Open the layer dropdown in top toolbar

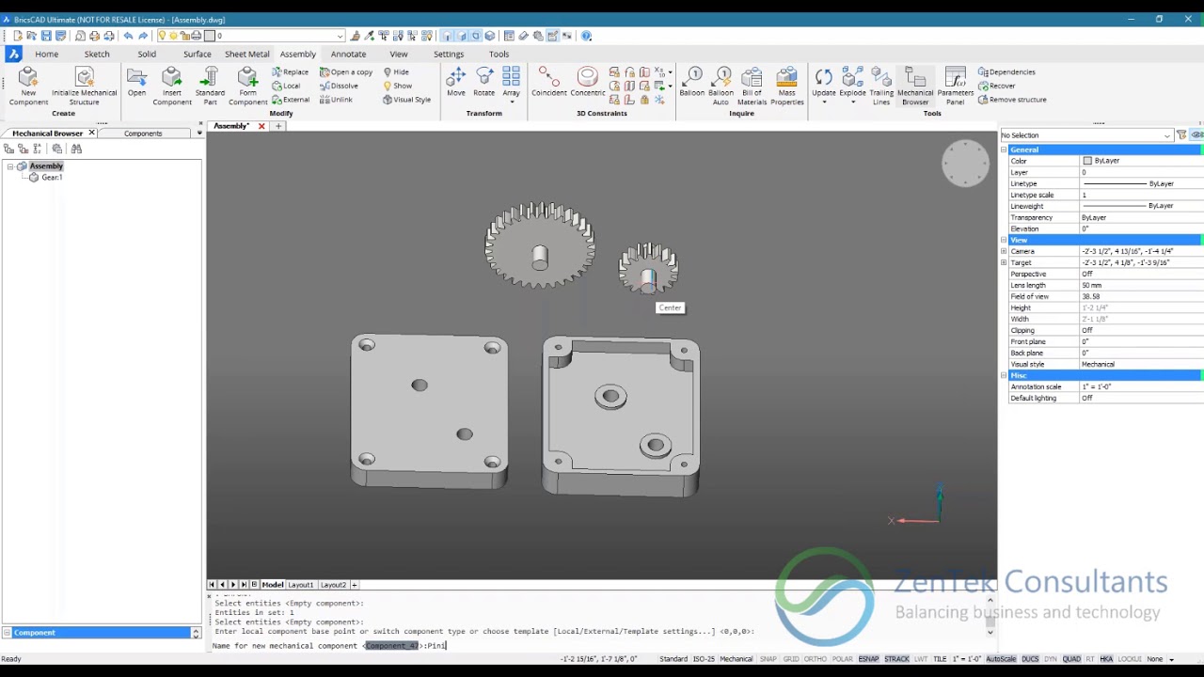pyautogui.click(x=341, y=36)
